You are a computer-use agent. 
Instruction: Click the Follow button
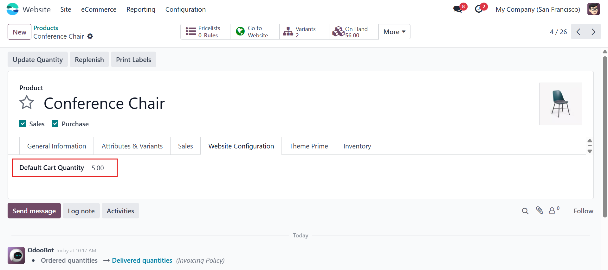(x=583, y=211)
